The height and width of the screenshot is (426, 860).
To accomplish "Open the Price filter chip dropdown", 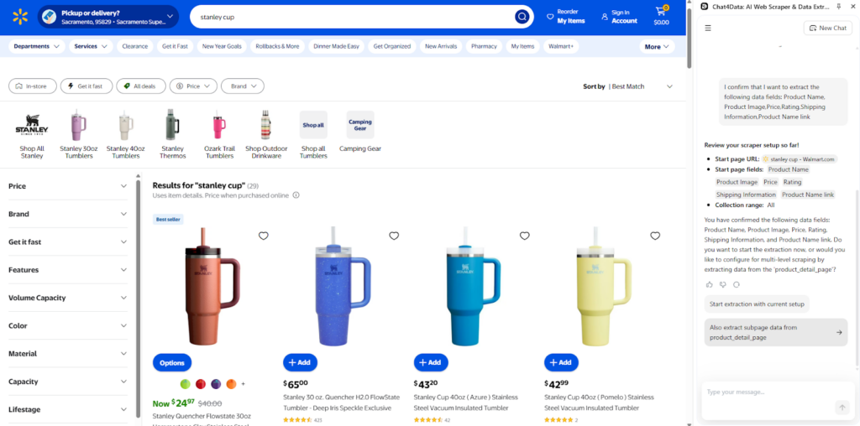I will 193,86.
